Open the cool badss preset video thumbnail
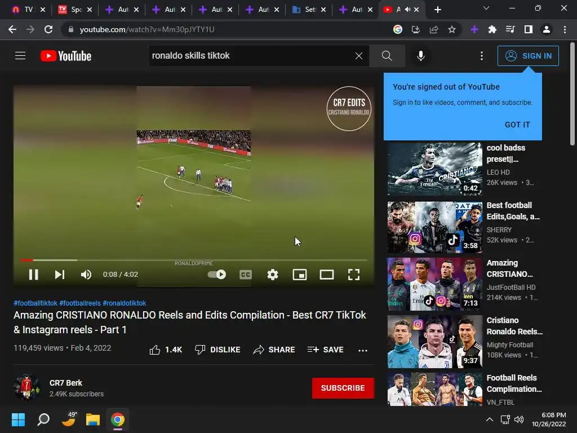Viewport: 577px width, 433px height. (434, 169)
